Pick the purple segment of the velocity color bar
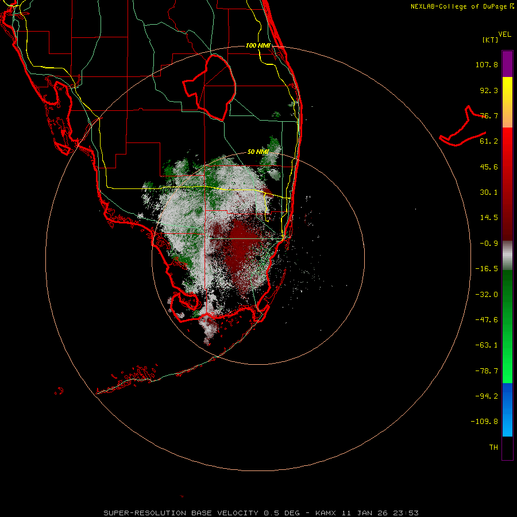517x517 pixels. pyautogui.click(x=507, y=64)
